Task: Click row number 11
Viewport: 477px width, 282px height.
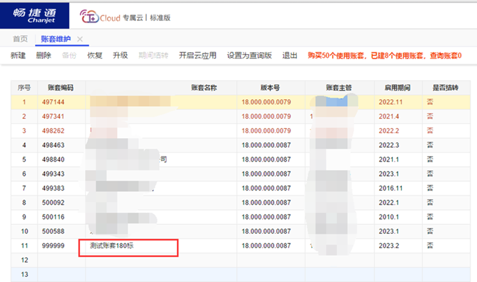Action: click(24, 246)
